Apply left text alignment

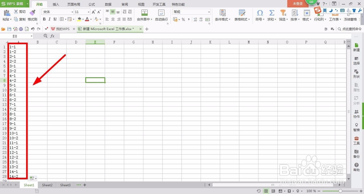pyautogui.click(x=107, y=19)
